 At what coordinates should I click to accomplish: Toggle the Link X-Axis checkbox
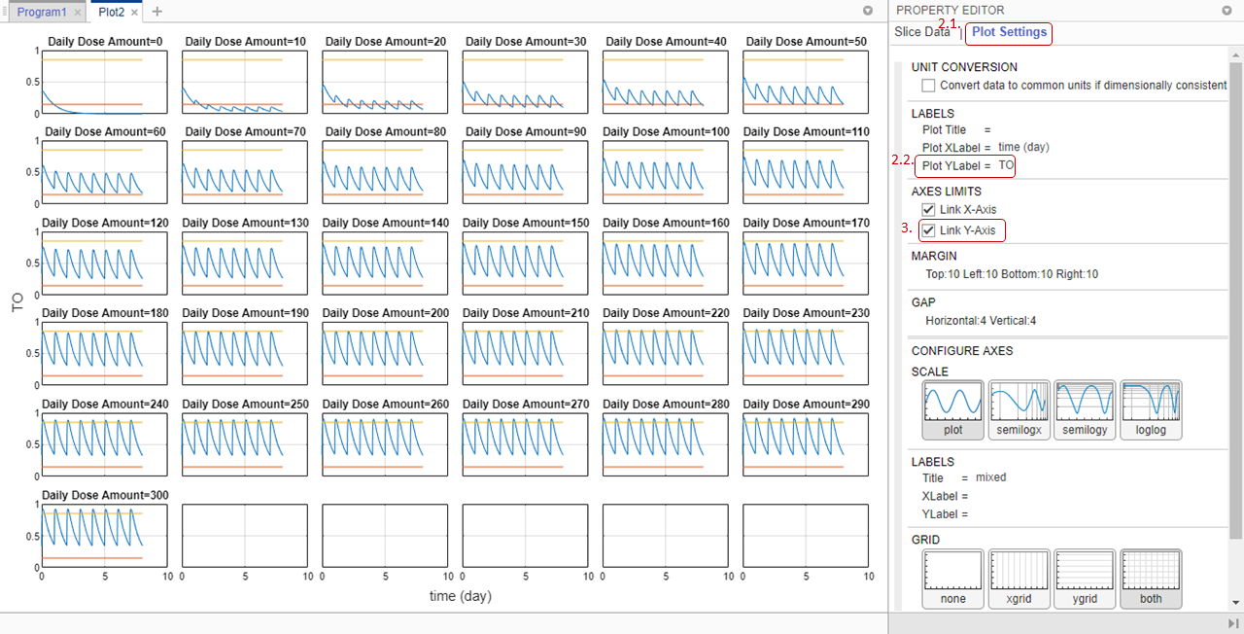[x=928, y=210]
